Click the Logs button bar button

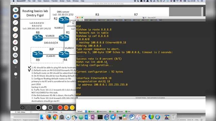point(112,112)
